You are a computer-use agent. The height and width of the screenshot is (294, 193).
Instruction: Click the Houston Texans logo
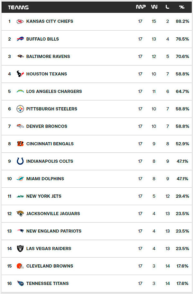point(20,74)
